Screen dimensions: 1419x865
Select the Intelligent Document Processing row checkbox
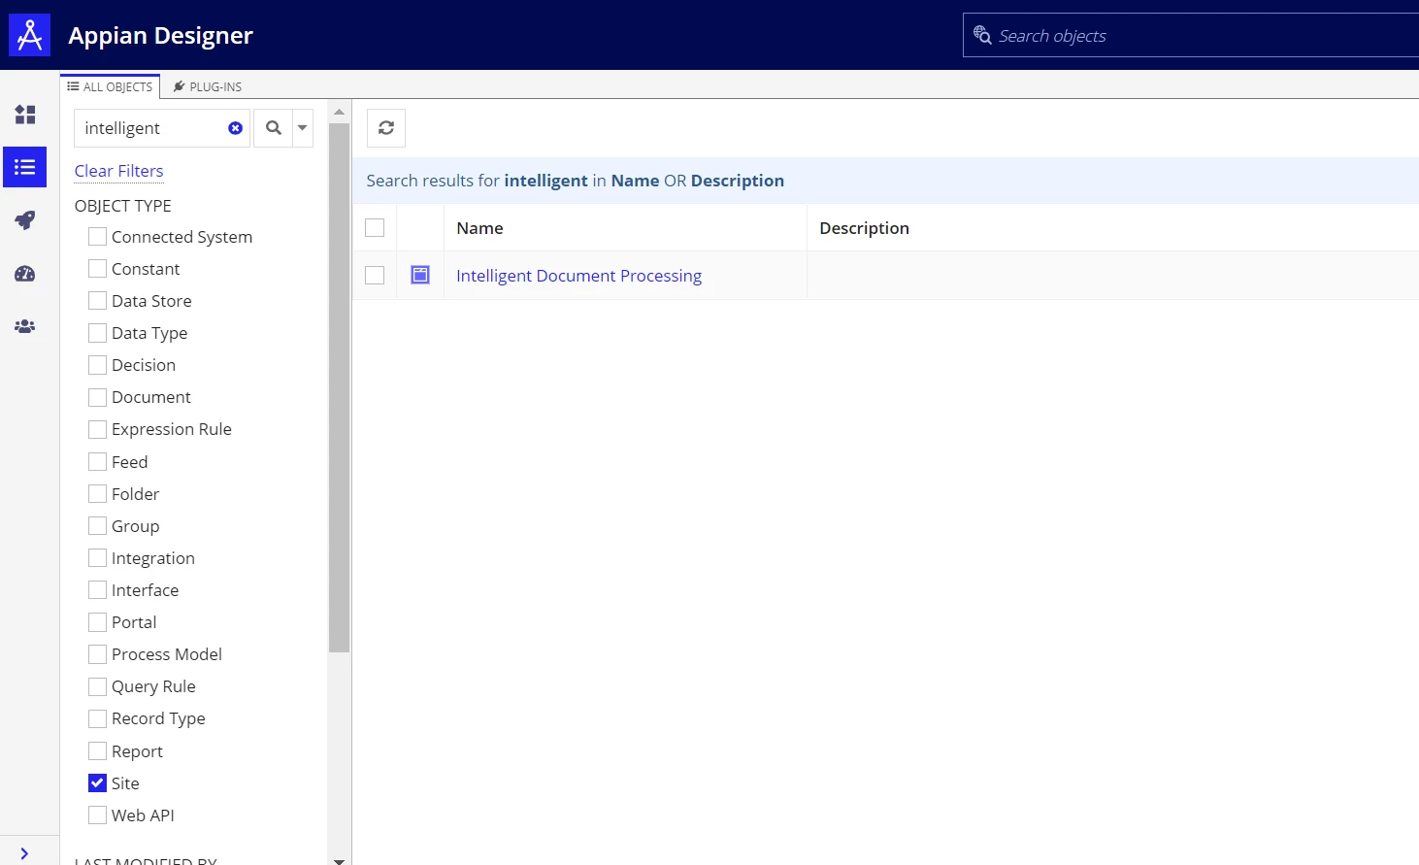click(375, 276)
